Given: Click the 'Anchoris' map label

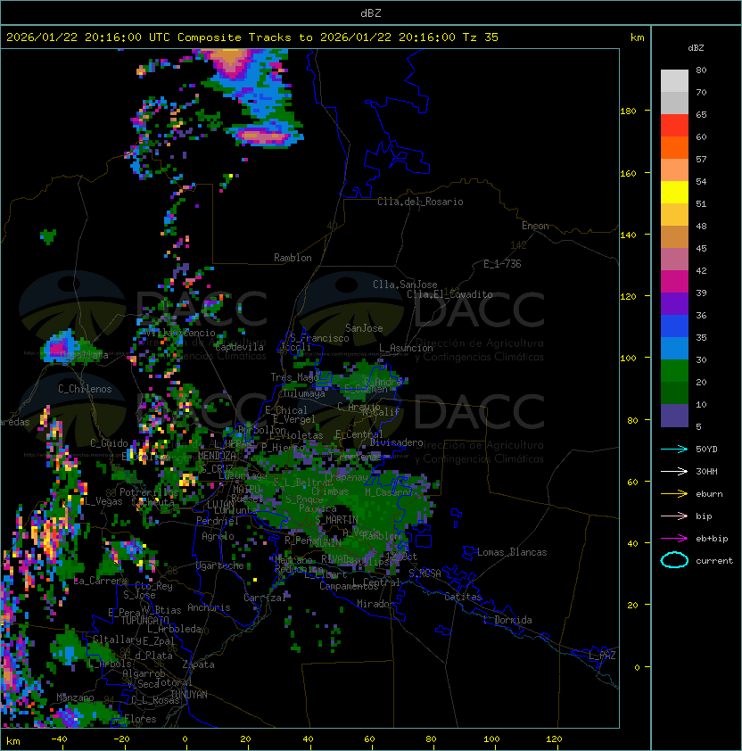Looking at the screenshot, I should (x=209, y=607).
